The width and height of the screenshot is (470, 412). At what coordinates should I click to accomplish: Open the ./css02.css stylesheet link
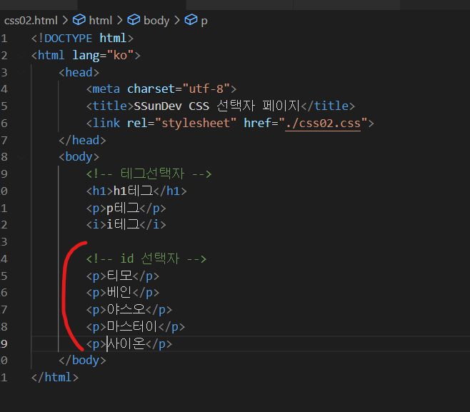pos(323,123)
